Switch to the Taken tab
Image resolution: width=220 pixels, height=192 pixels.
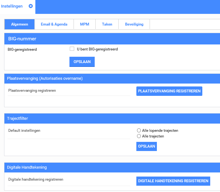pos(107,24)
